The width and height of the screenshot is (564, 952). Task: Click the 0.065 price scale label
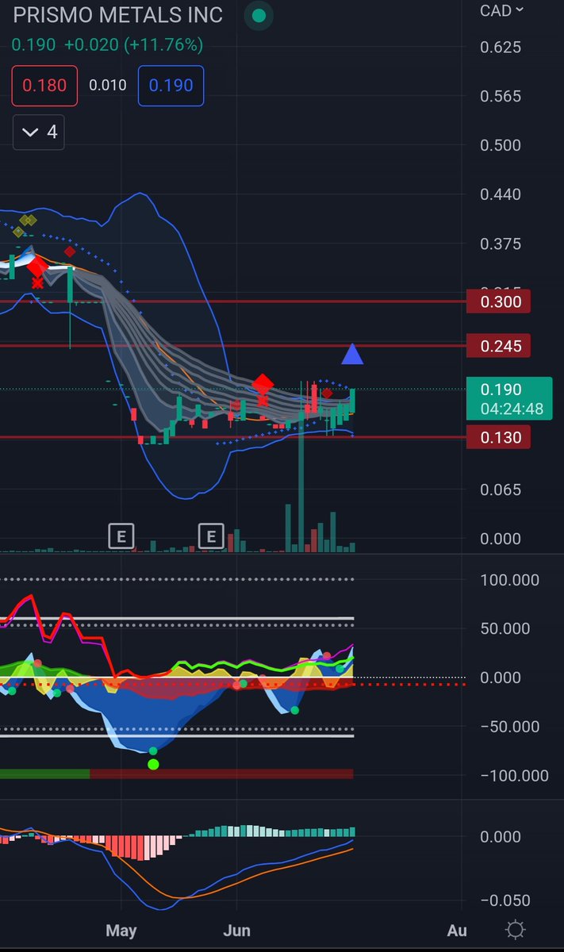(x=501, y=489)
